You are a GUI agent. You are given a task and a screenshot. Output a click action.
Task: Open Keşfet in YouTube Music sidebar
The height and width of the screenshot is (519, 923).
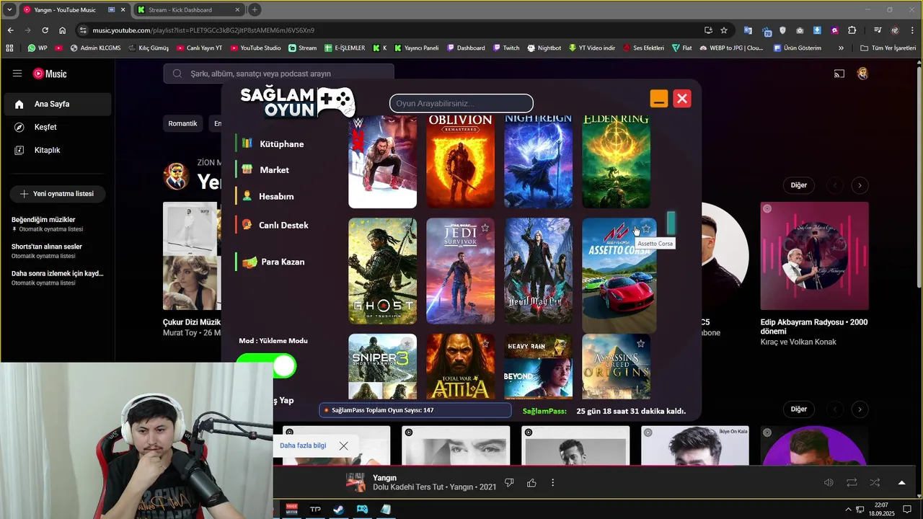pyautogui.click(x=56, y=127)
